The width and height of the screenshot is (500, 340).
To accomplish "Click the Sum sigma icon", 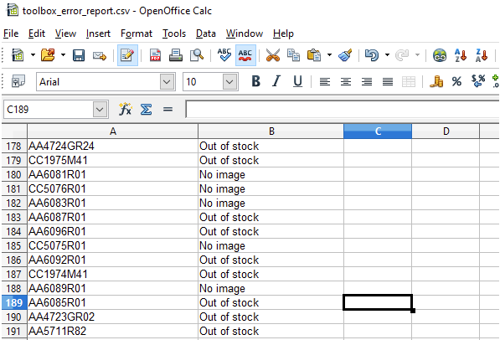I will click(146, 110).
